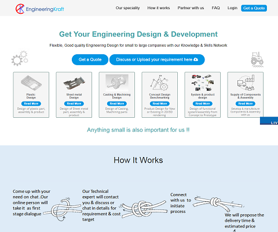Open the FAQ link
The image size is (278, 232).
(x=215, y=8)
